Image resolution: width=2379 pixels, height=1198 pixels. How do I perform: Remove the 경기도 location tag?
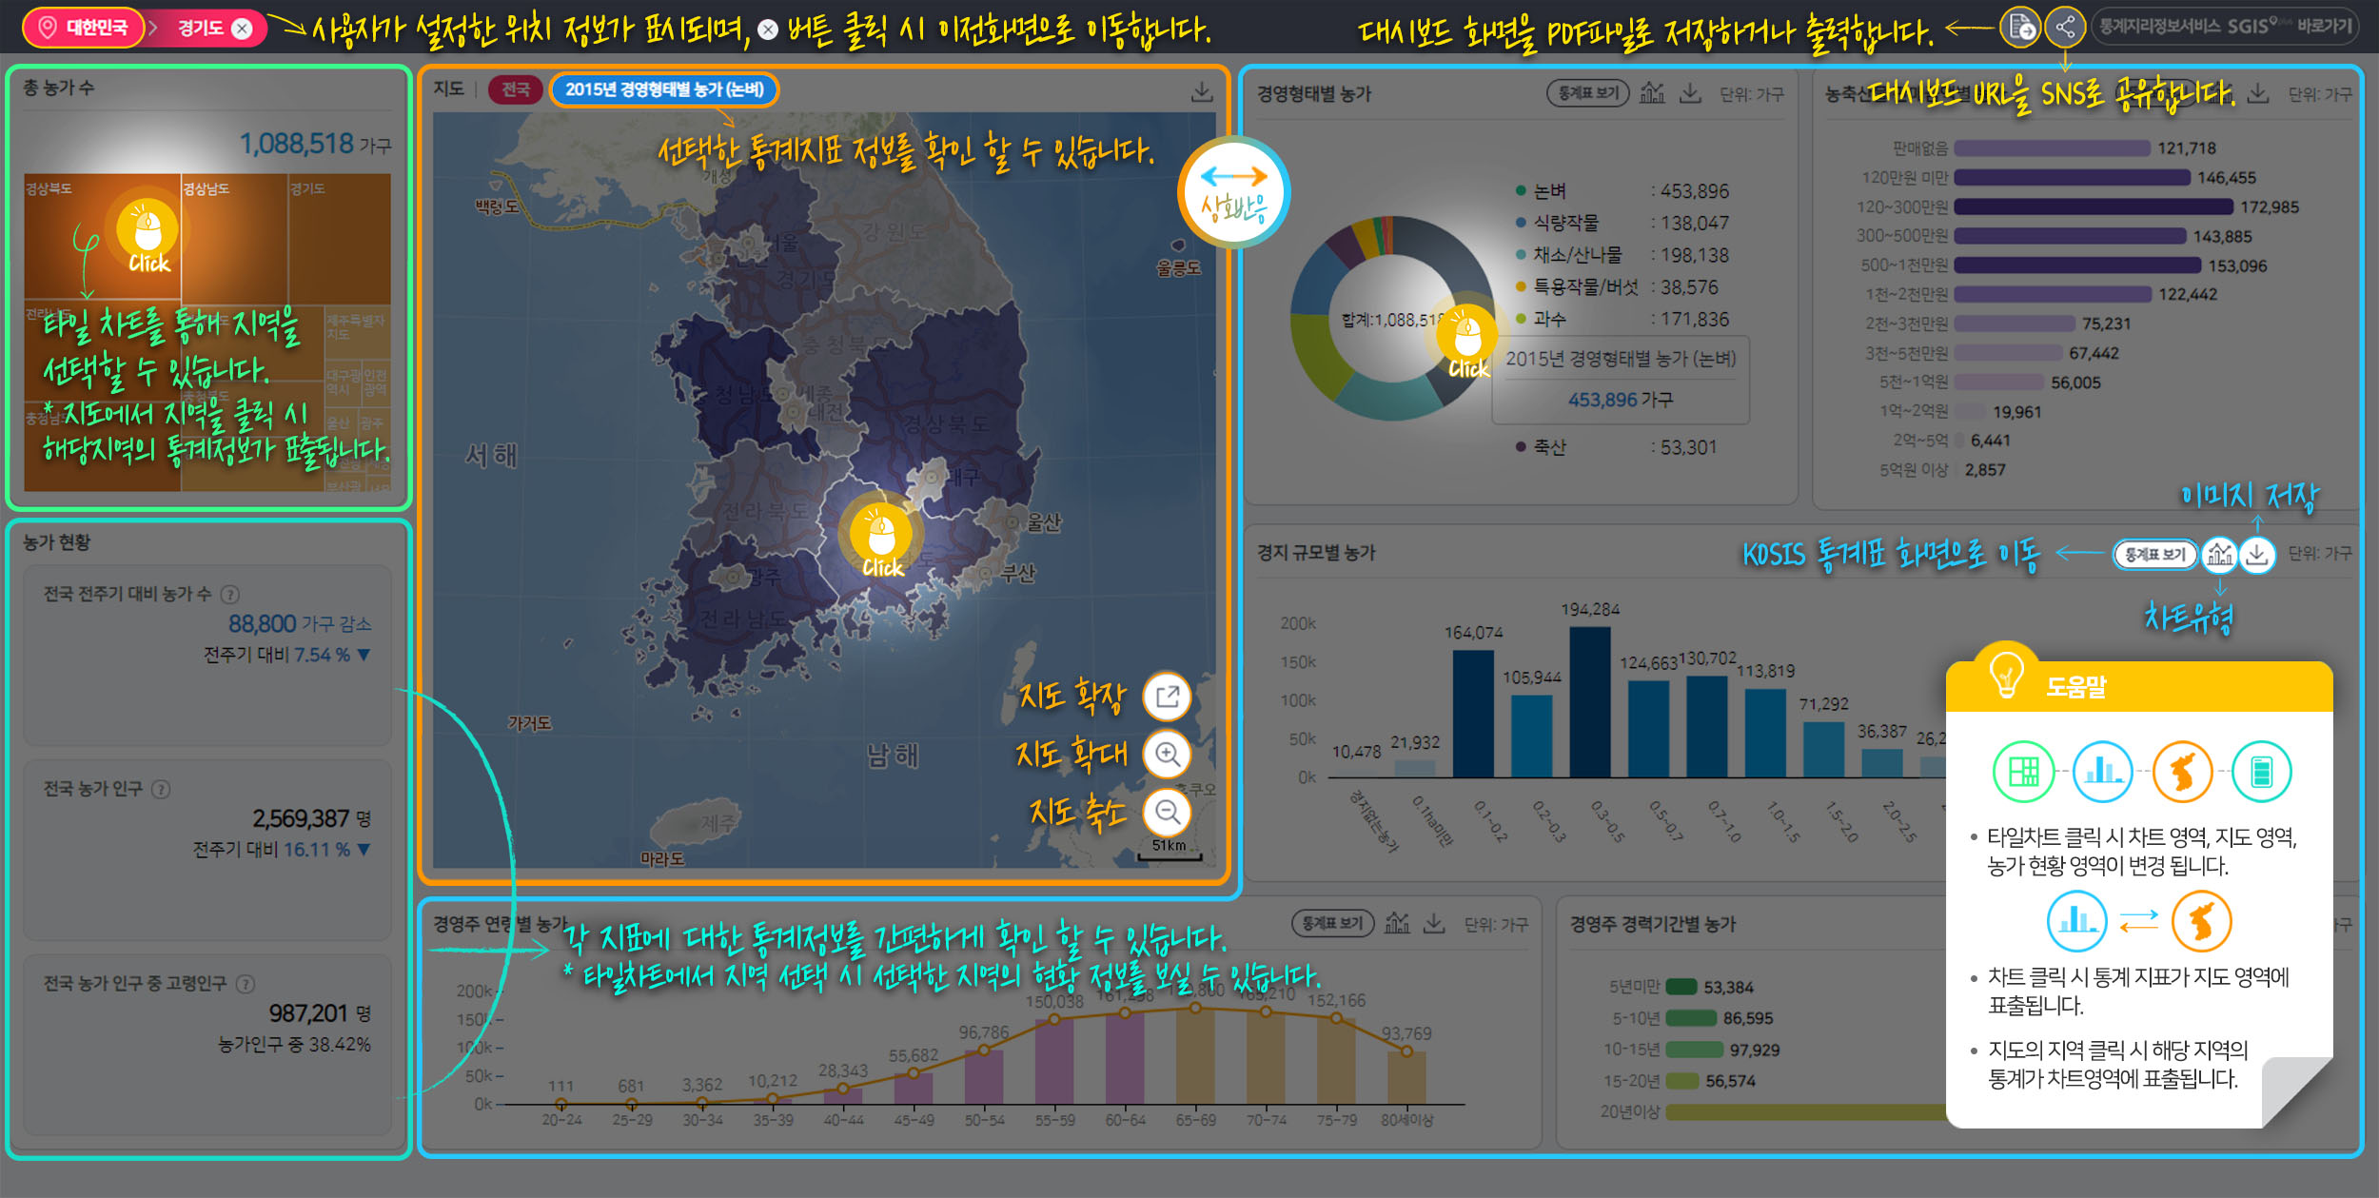[x=243, y=29]
